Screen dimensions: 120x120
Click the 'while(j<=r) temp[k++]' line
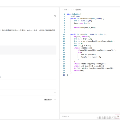pos(89,66)
